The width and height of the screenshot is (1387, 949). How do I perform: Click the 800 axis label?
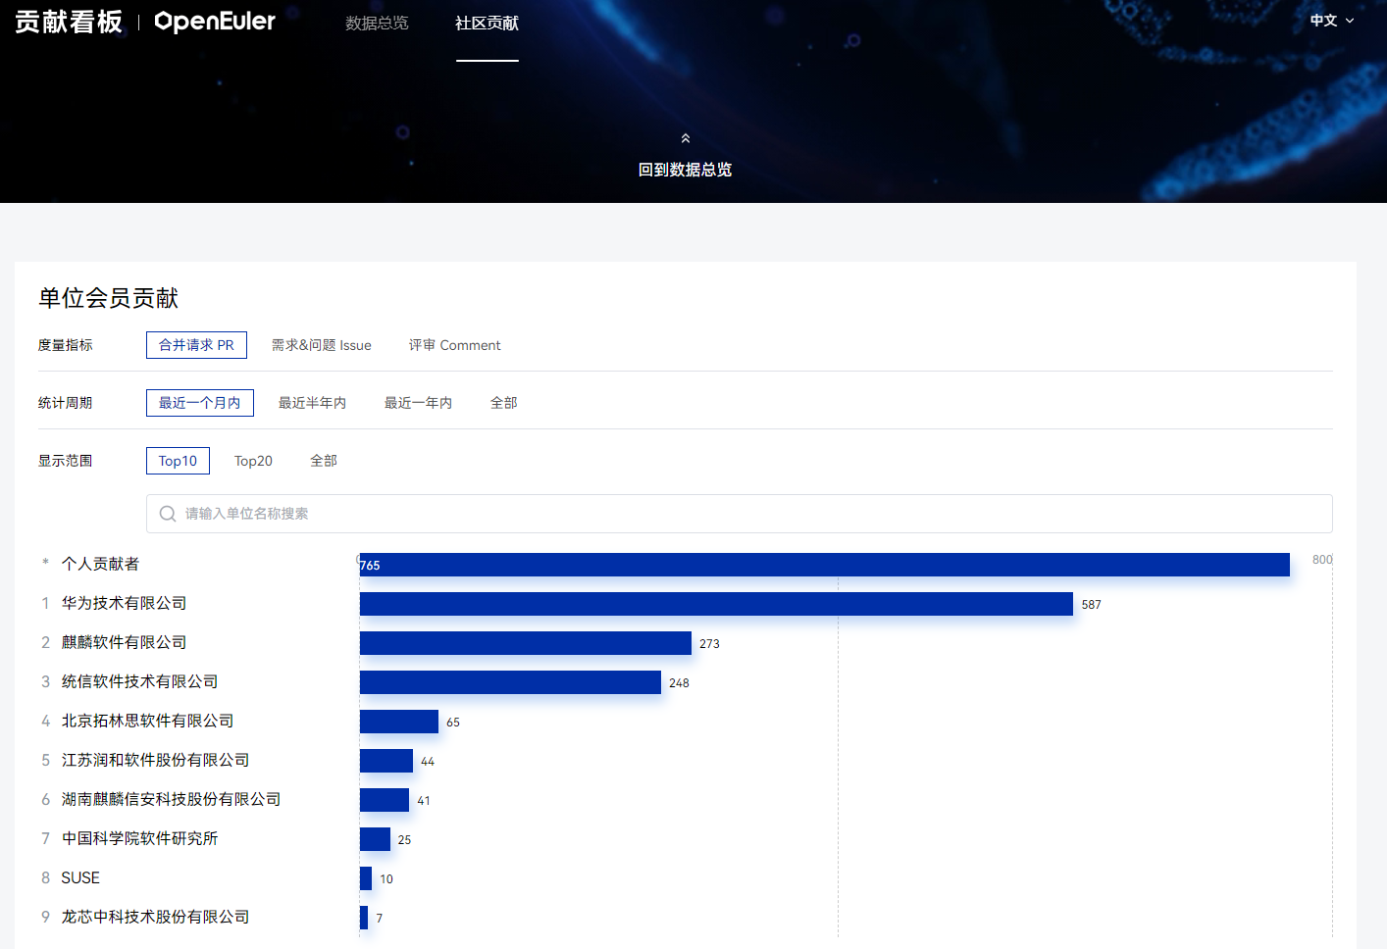coord(1322,560)
